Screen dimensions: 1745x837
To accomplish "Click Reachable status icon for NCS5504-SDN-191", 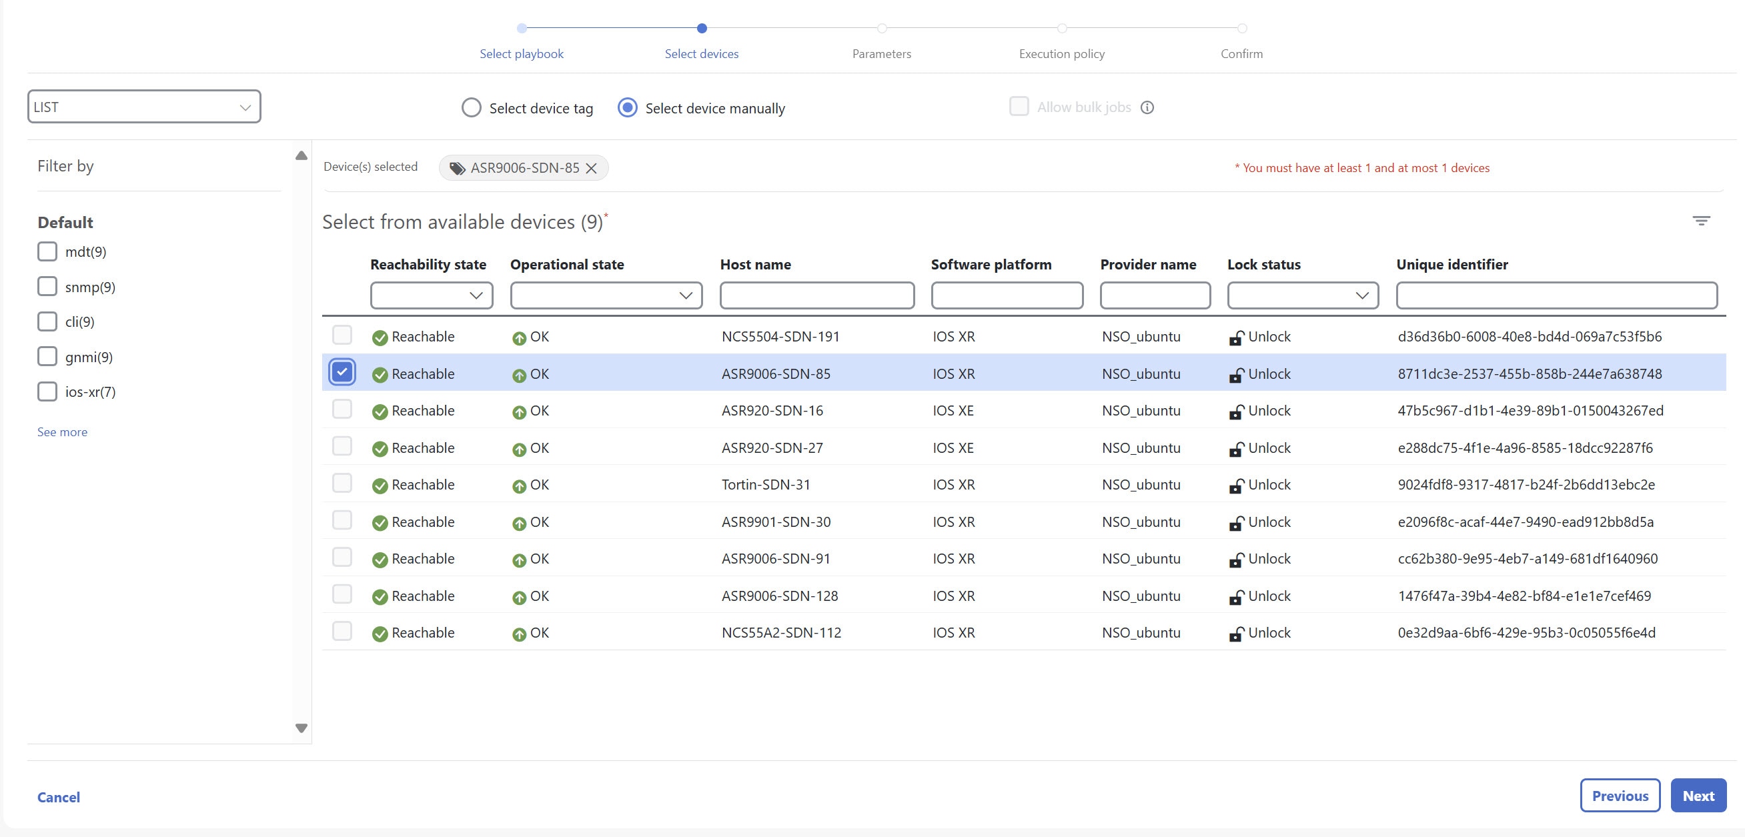I will (x=380, y=337).
